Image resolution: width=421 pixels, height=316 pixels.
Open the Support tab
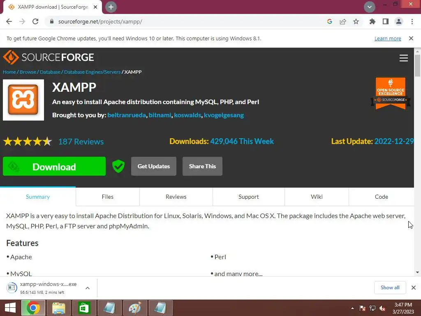coord(249,197)
